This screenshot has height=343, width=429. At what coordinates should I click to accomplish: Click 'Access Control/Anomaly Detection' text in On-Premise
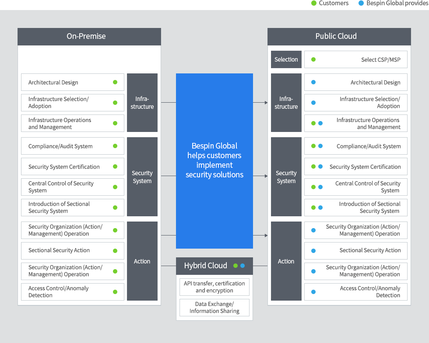coord(59,292)
